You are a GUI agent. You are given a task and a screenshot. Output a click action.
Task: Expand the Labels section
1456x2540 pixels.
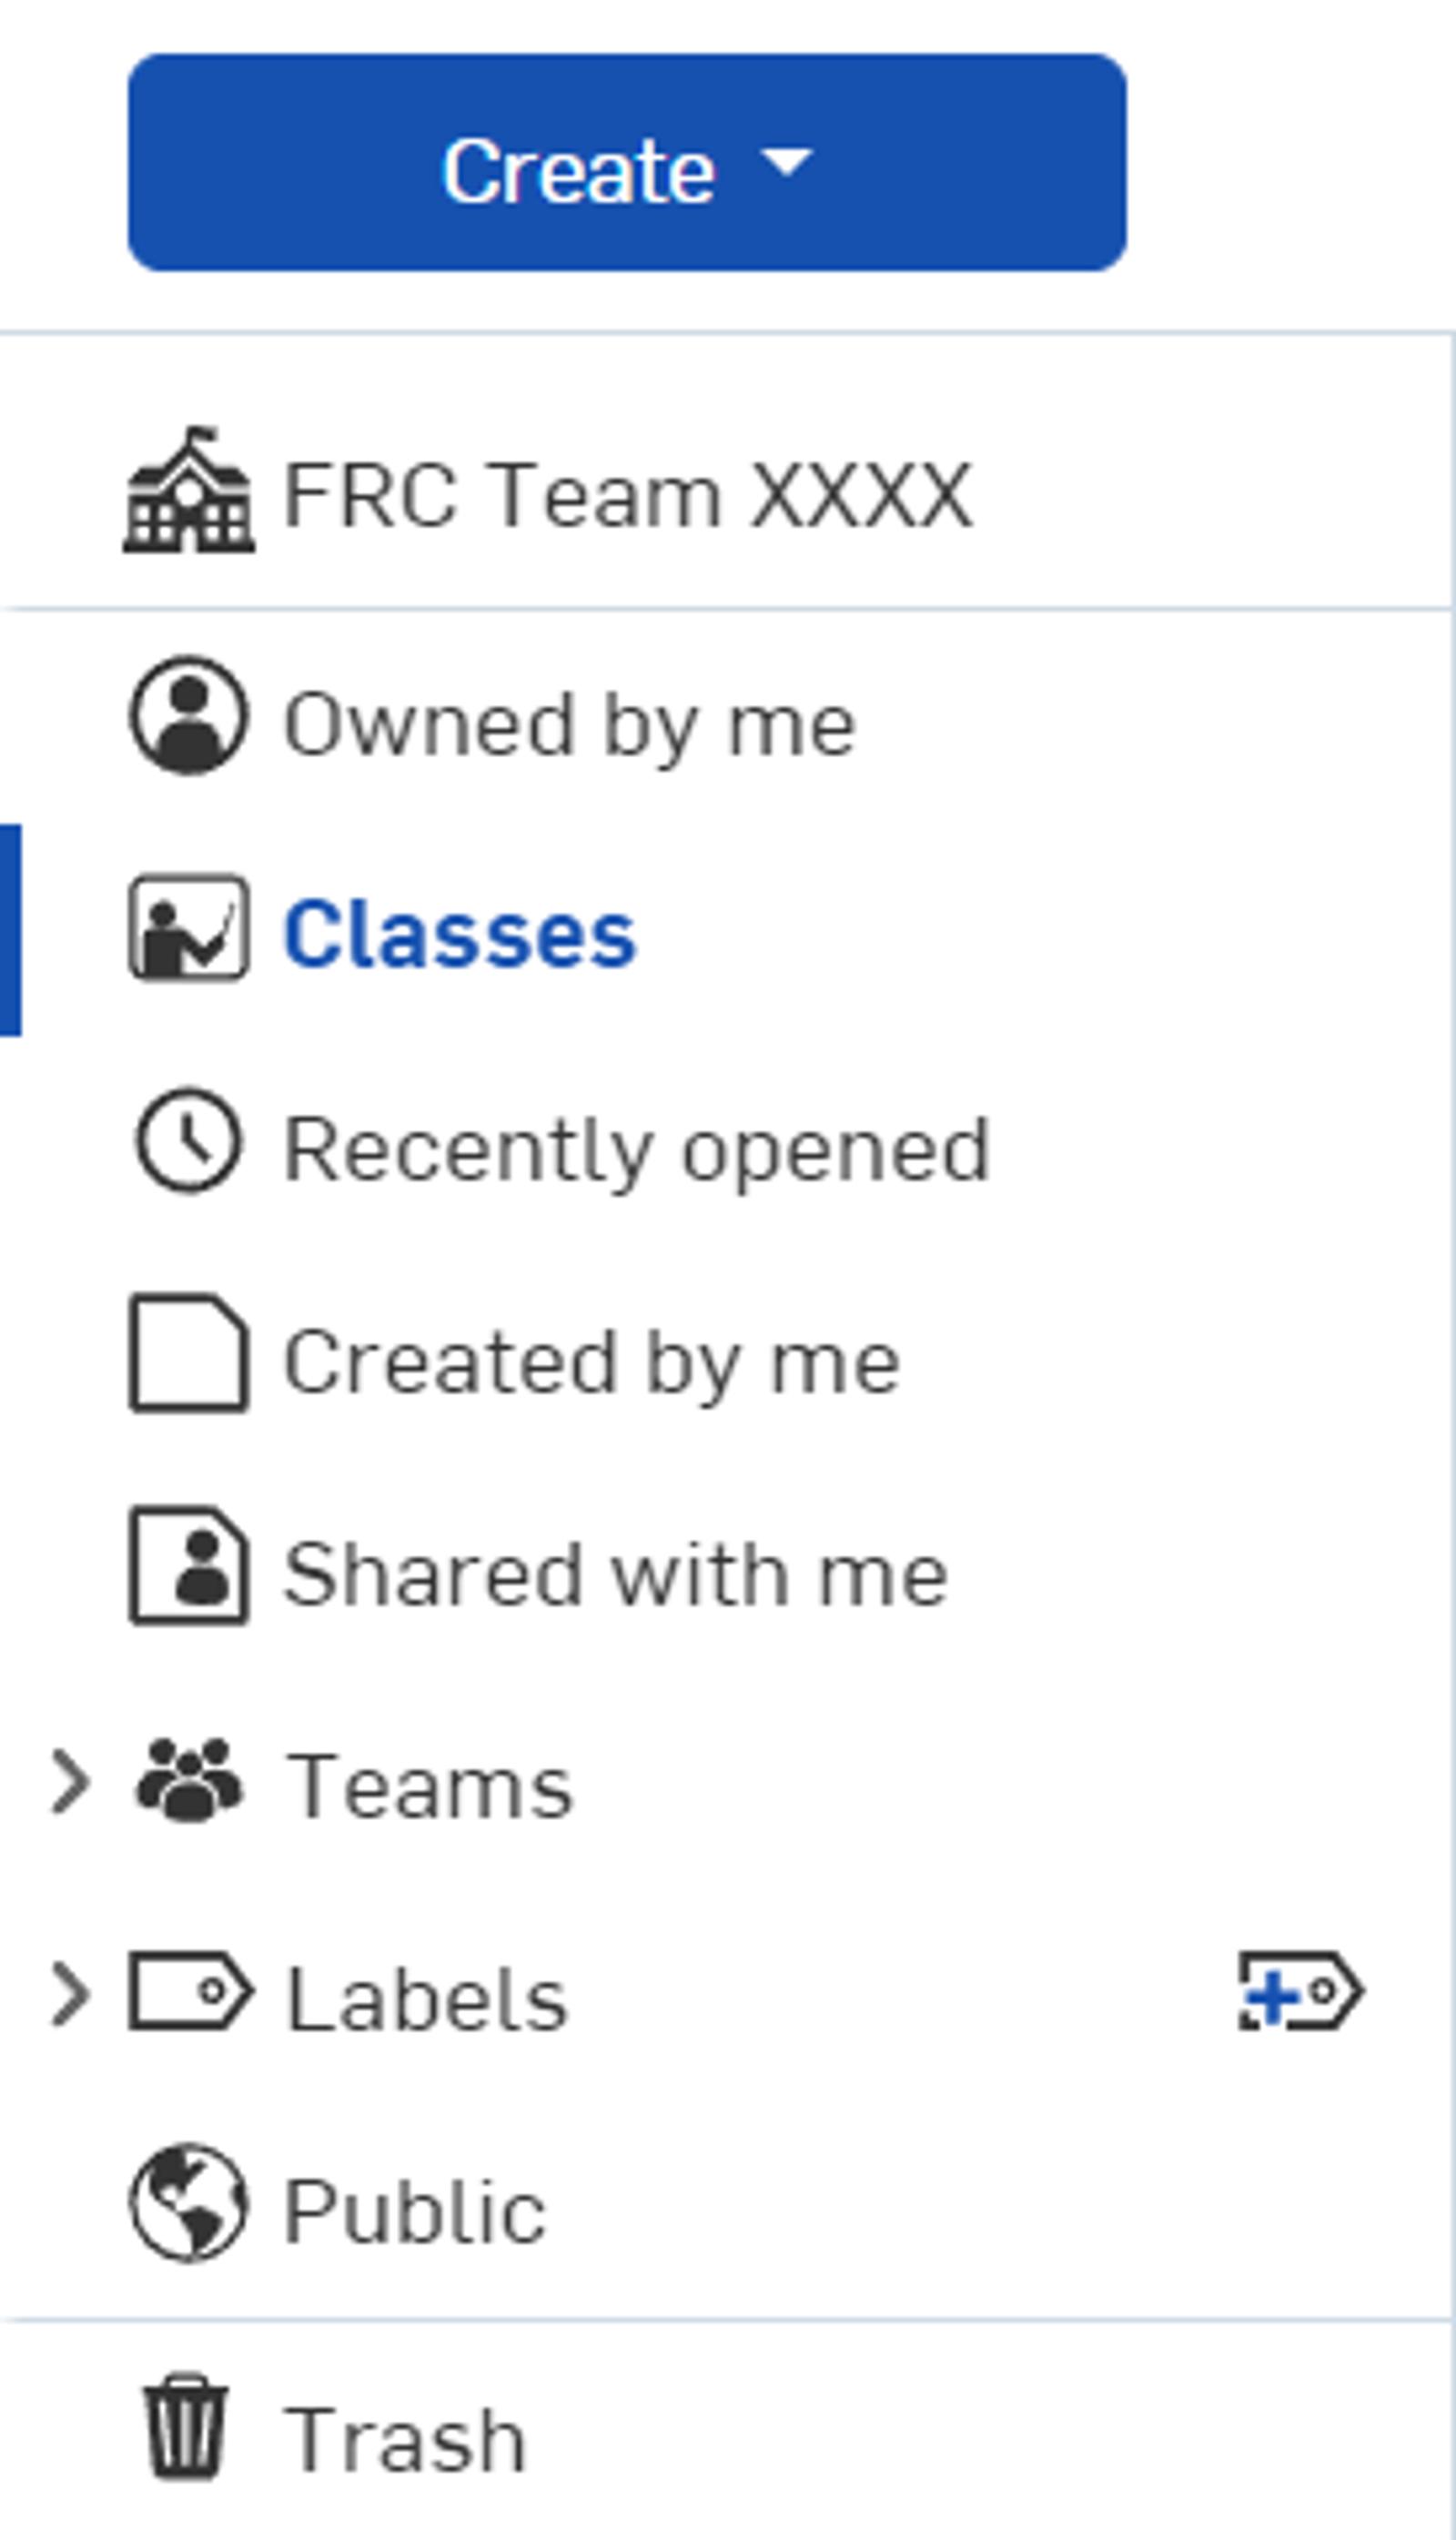tap(72, 2000)
